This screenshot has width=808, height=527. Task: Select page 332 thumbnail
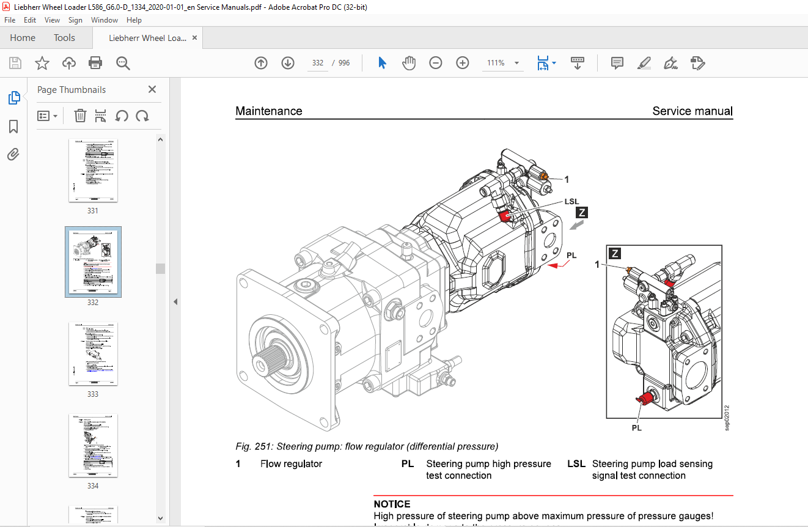coord(93,262)
